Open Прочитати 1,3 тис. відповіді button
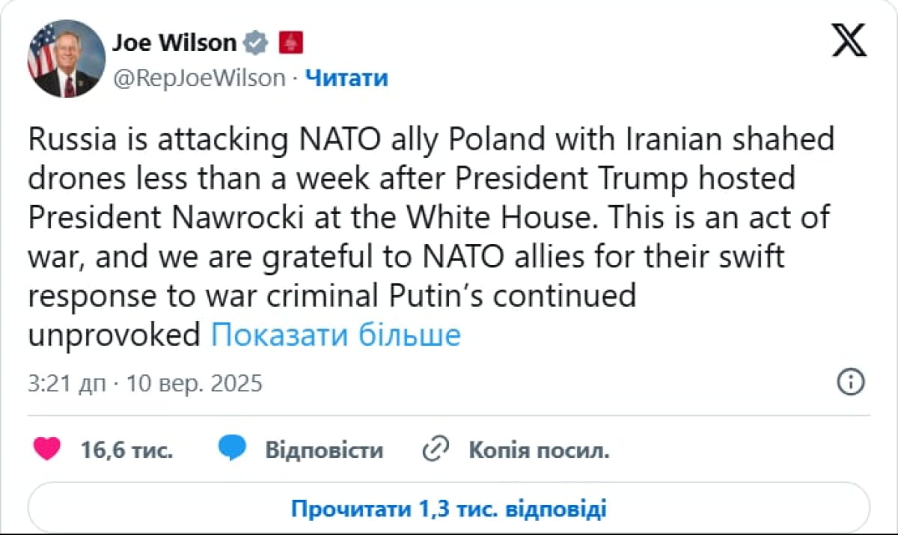Viewport: 898px width, 535px height. [x=449, y=510]
